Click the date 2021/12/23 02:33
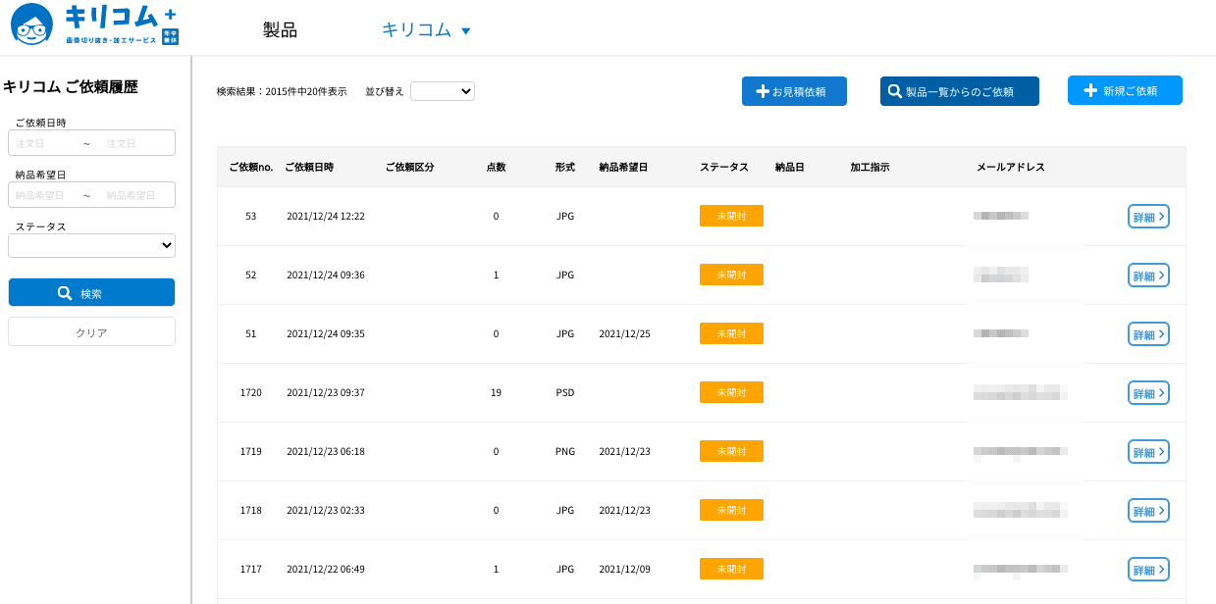This screenshot has height=604, width=1216. [x=326, y=510]
